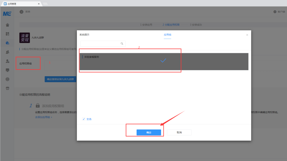Click the user permission lock icon
Viewport: 287px width, 161px height.
click(x=7, y=61)
